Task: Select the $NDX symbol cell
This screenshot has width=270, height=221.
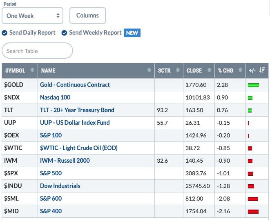Action: pyautogui.click(x=20, y=97)
